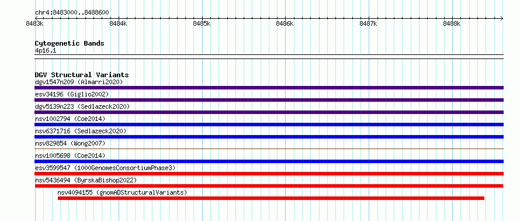Open nsv4094155 (gnomADStructuralVariants) label
This screenshot has height=221, width=520.
(122, 192)
